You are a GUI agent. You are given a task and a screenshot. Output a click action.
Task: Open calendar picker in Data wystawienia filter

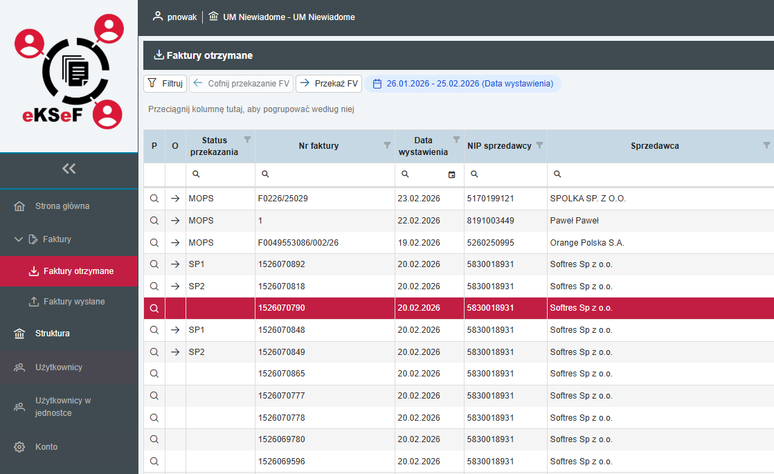coord(452,174)
